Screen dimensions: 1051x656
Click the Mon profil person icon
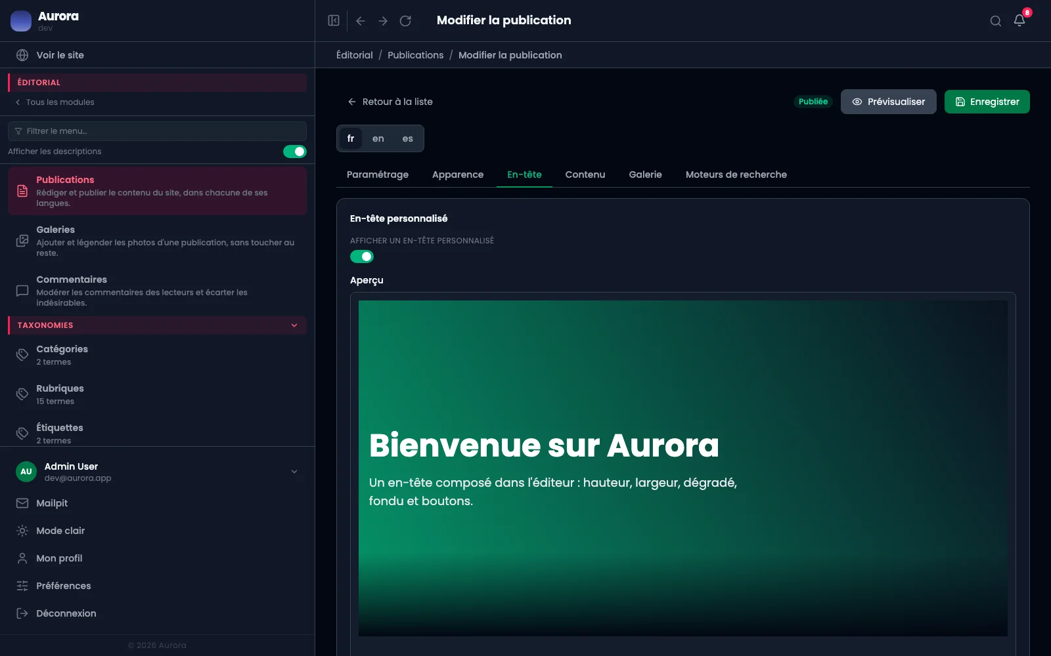(22, 558)
